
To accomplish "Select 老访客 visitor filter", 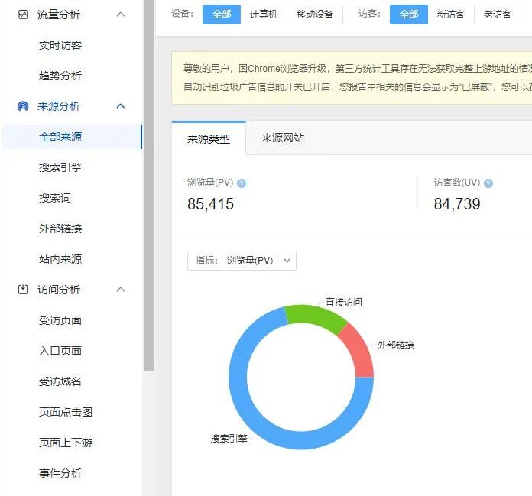I will 498,15.
